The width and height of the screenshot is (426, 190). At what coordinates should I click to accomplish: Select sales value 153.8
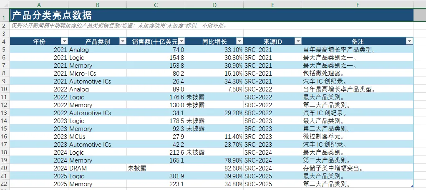click(x=156, y=66)
